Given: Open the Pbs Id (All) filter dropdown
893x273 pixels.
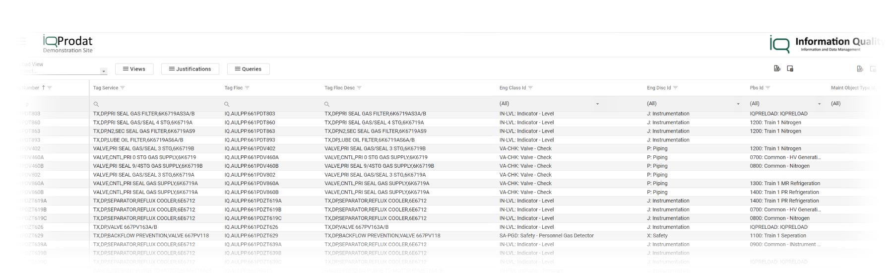Looking at the screenshot, I should 819,104.
